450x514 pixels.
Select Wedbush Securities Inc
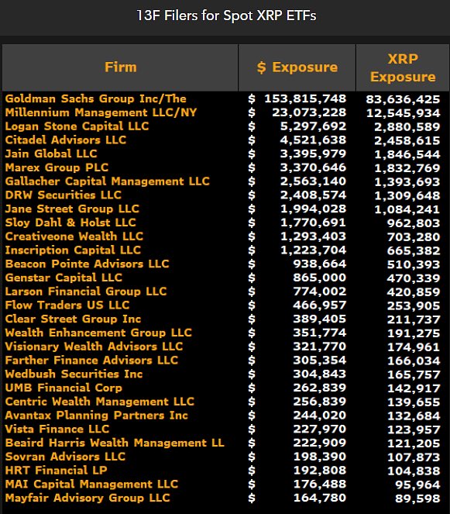point(74,374)
